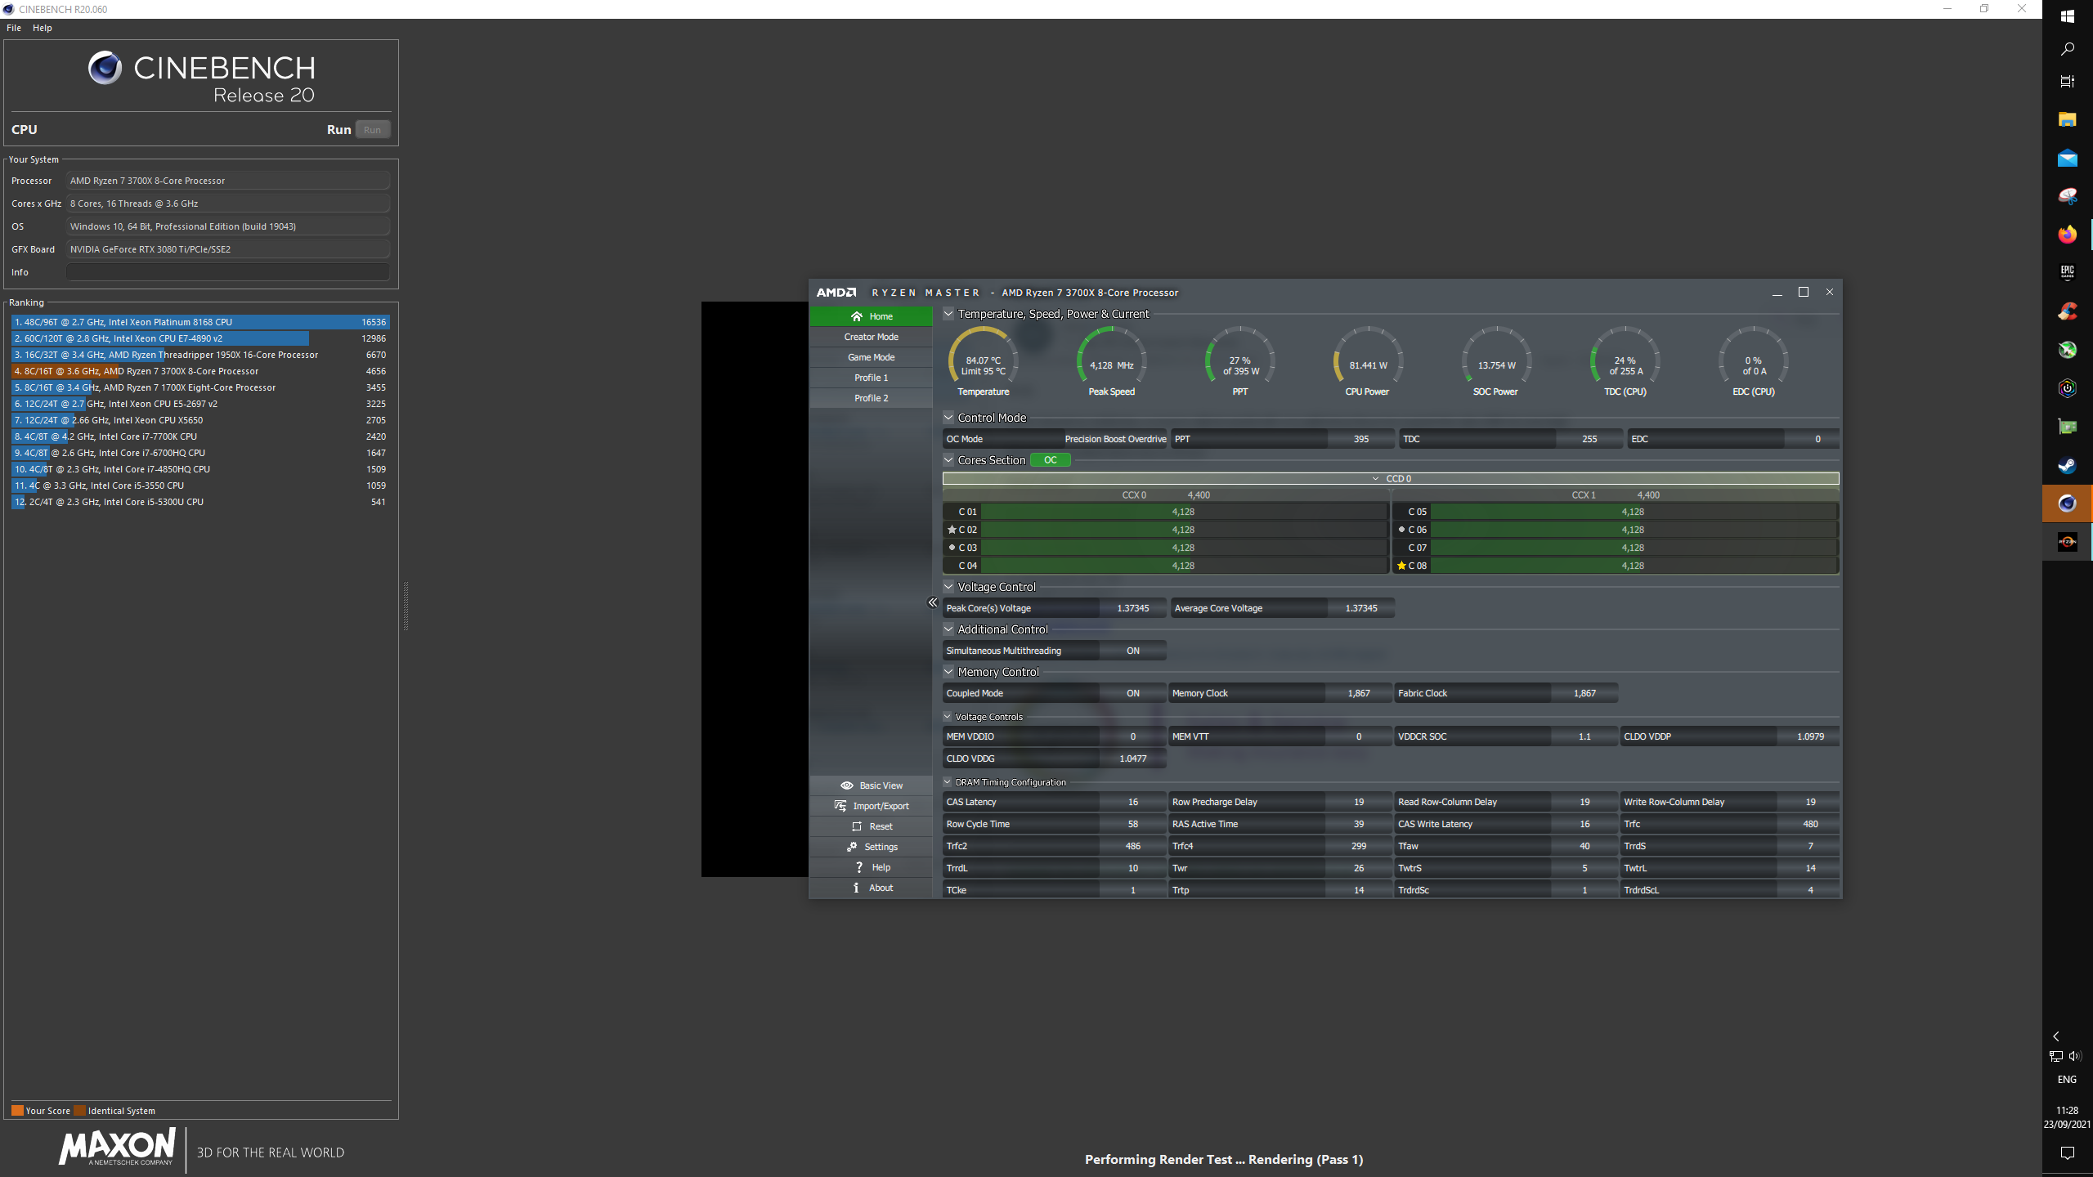The width and height of the screenshot is (2093, 1177).
Task: Select the Intel Xeon Platinum 8168 ranking row
Action: pos(200,322)
